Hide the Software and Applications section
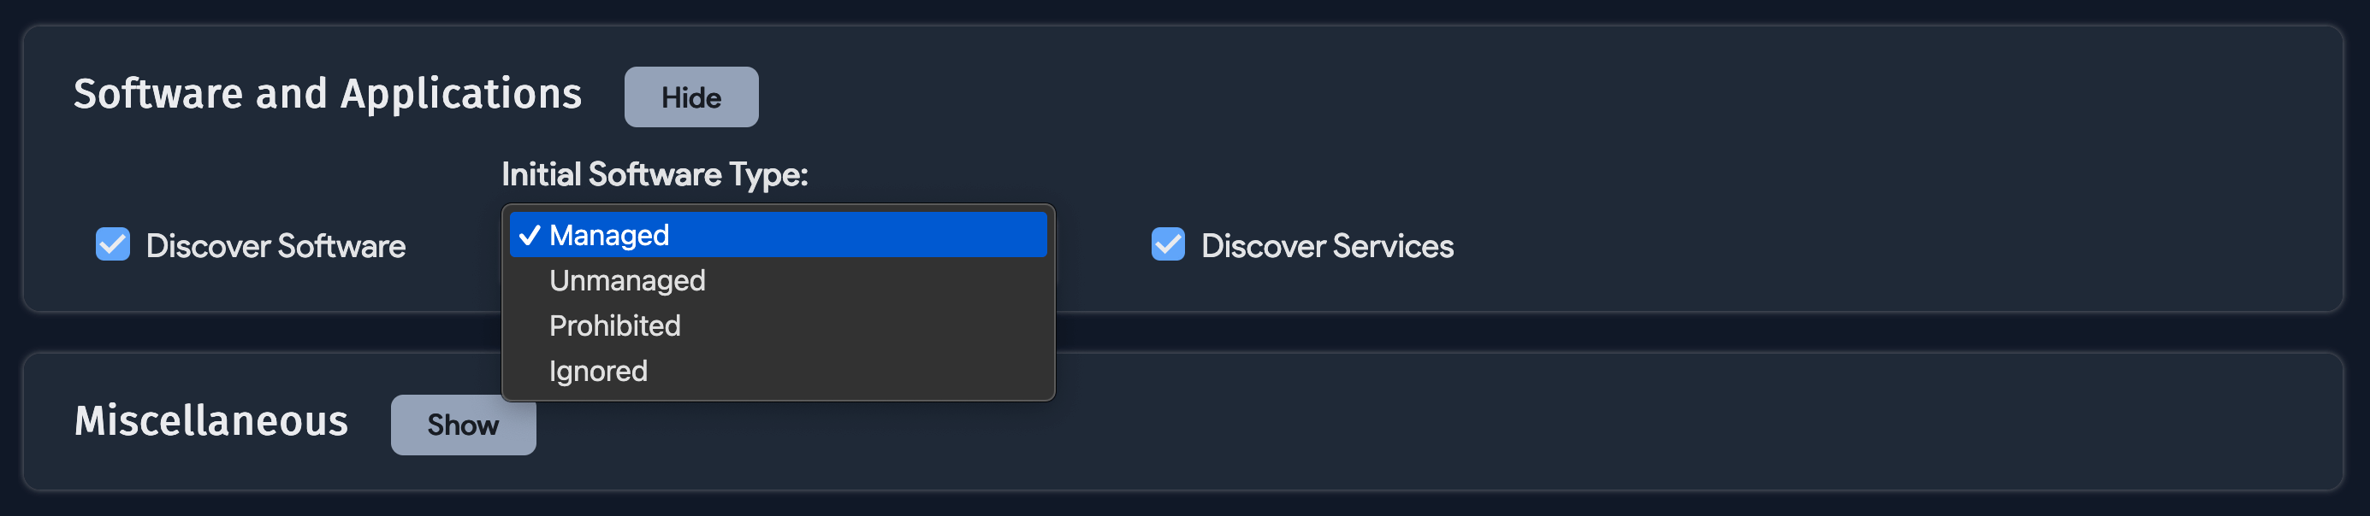This screenshot has height=516, width=2370. tap(691, 97)
